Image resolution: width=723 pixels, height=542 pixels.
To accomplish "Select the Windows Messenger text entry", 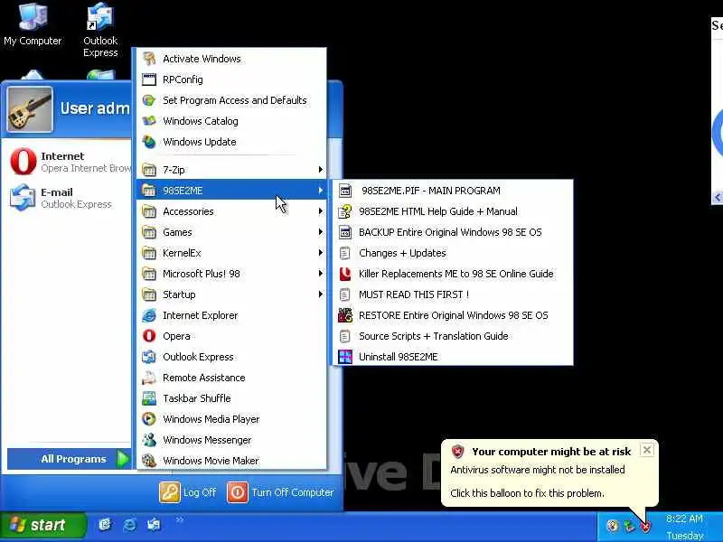I will click(207, 440).
